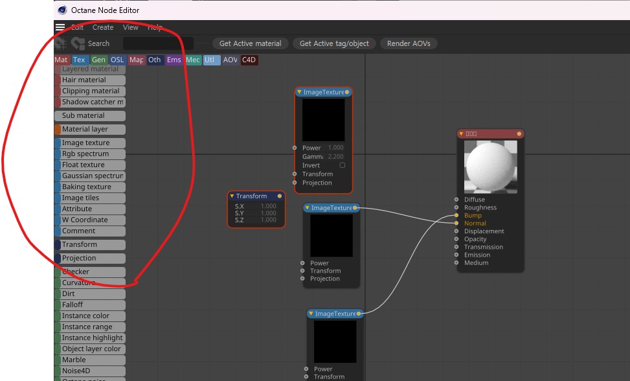Select the Ems category tab
The height and width of the screenshot is (381, 630).
click(x=174, y=60)
